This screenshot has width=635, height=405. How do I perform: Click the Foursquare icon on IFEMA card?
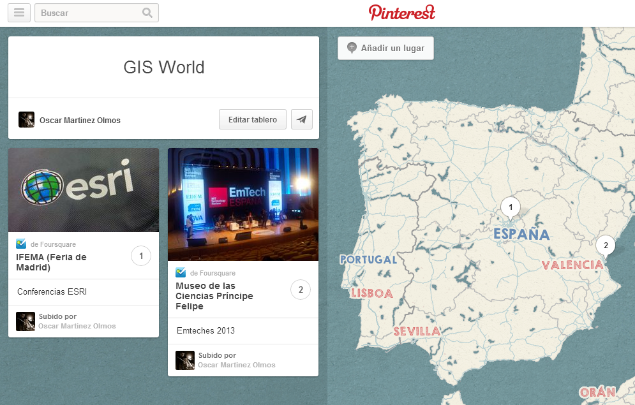tap(21, 244)
